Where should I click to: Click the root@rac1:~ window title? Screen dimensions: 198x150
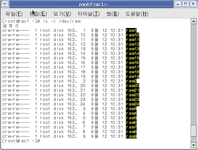point(94,5)
